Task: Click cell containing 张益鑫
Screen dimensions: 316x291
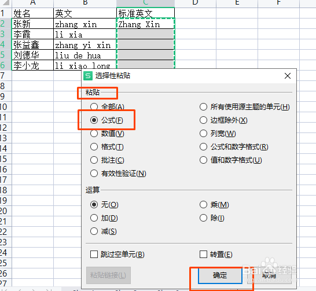Action: tap(32, 45)
